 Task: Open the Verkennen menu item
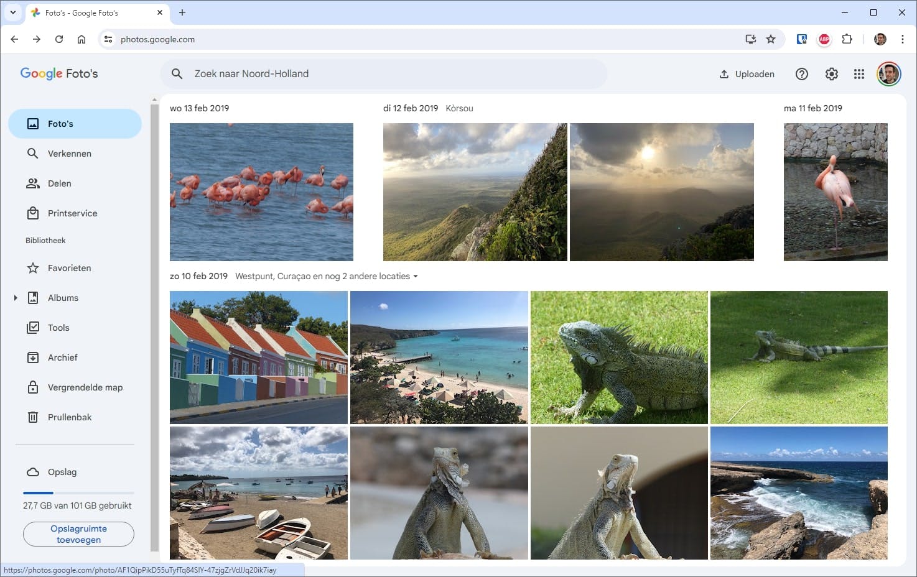pos(75,154)
